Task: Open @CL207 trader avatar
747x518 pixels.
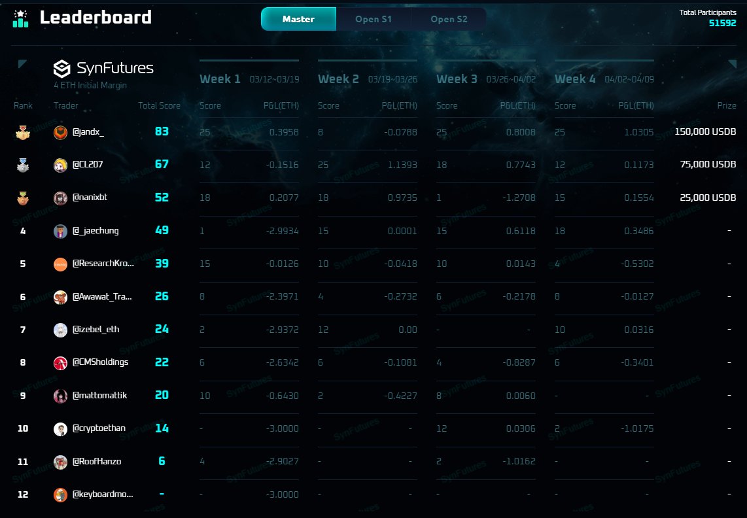Action: point(60,165)
